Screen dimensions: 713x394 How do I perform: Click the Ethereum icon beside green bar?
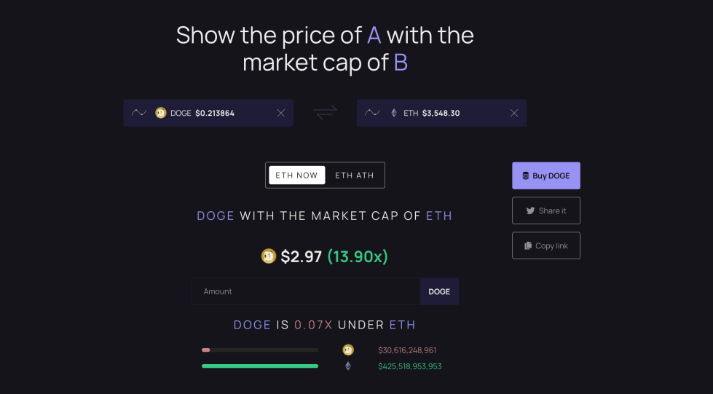[x=348, y=366]
